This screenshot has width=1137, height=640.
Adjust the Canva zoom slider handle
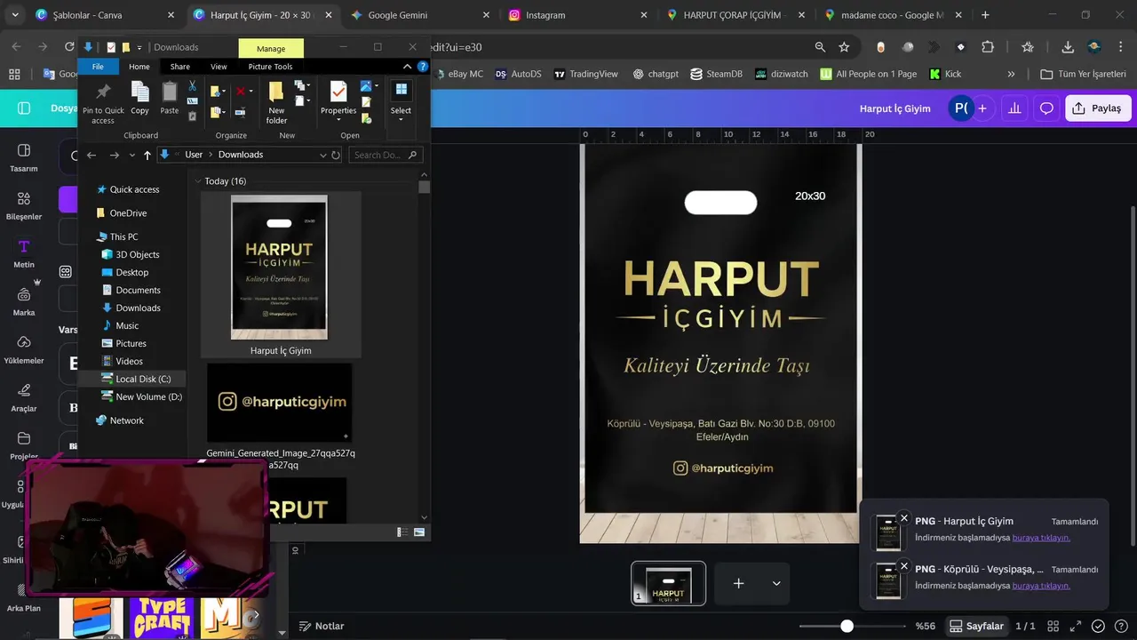click(847, 626)
